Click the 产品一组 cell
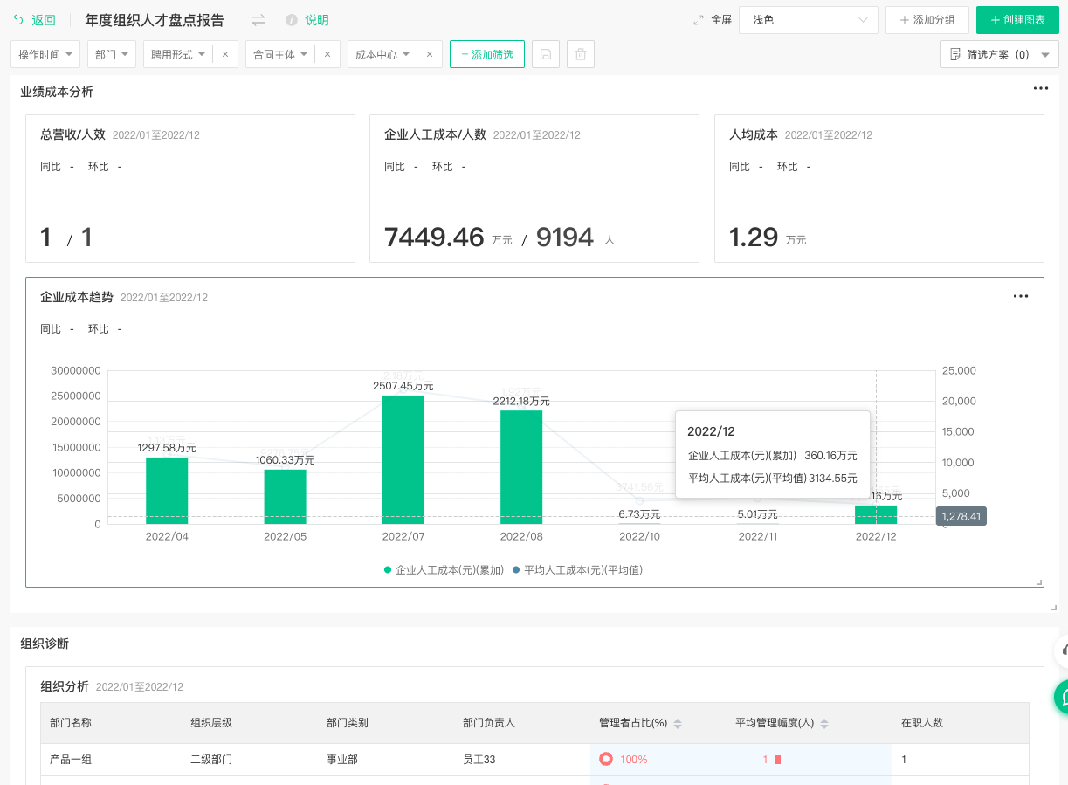The width and height of the screenshot is (1068, 785). coord(71,760)
